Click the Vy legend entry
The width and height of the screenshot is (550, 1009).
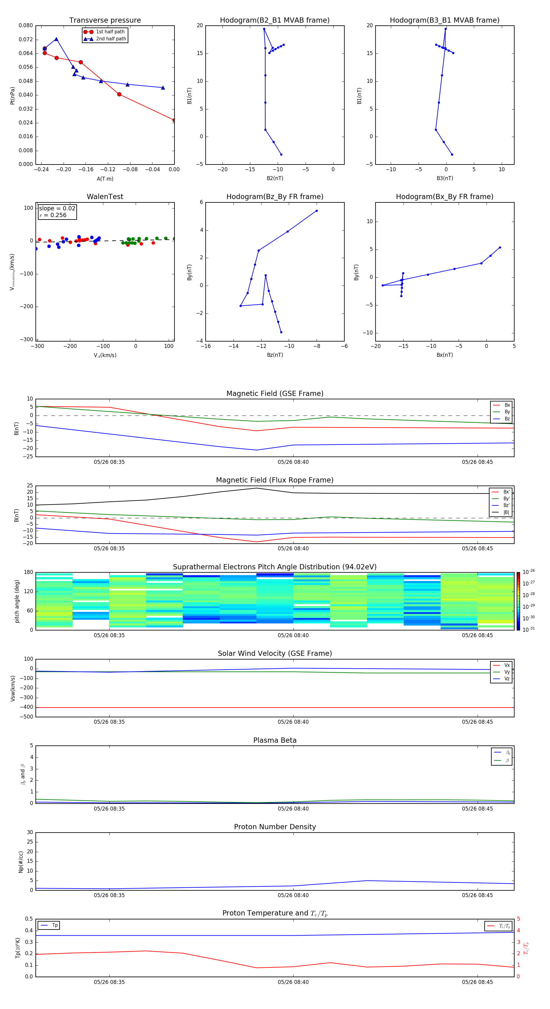tap(501, 672)
